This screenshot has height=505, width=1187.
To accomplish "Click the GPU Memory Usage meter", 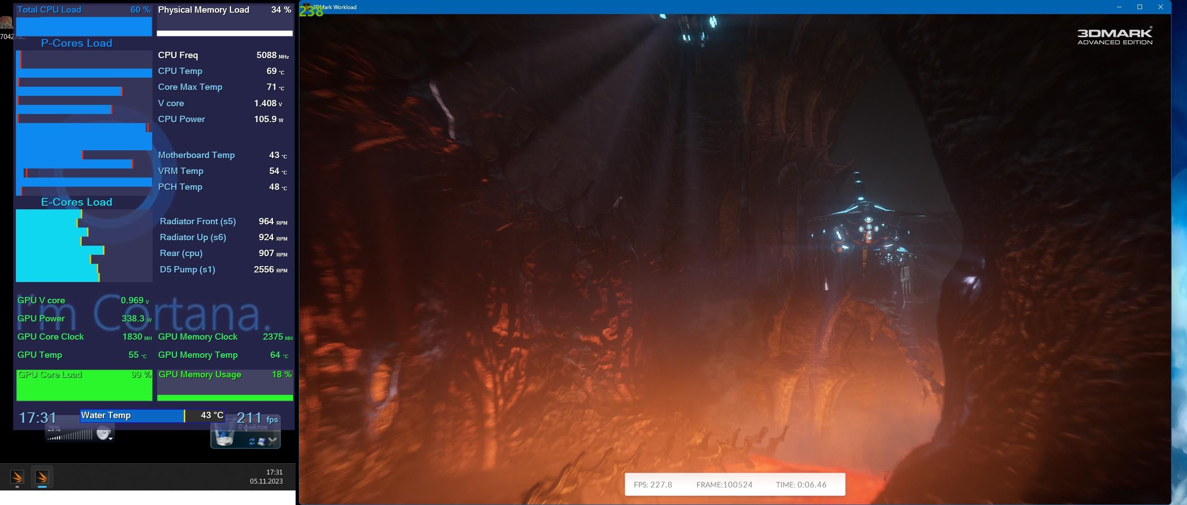I will pos(225,385).
